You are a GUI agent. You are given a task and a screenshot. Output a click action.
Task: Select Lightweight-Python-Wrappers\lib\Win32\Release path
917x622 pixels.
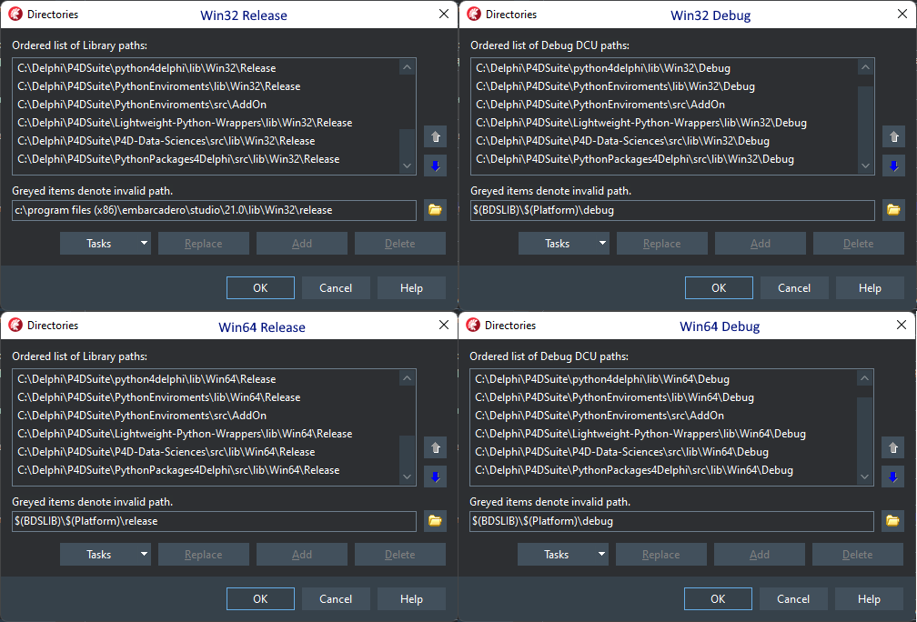(206, 122)
